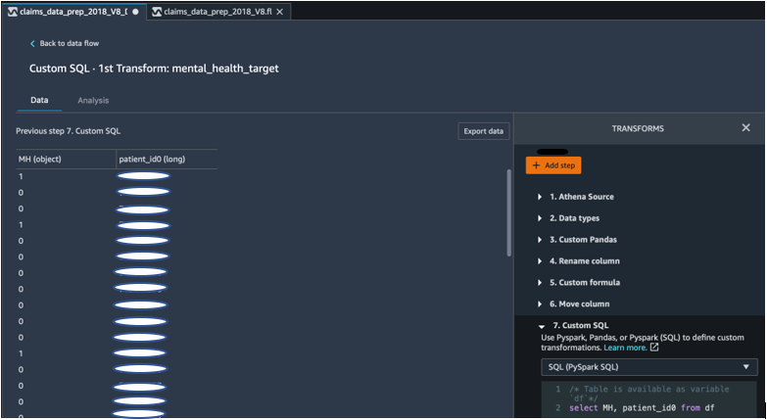The width and height of the screenshot is (767, 420).
Task: Click the unsaved dot on the first tab
Action: tap(135, 12)
